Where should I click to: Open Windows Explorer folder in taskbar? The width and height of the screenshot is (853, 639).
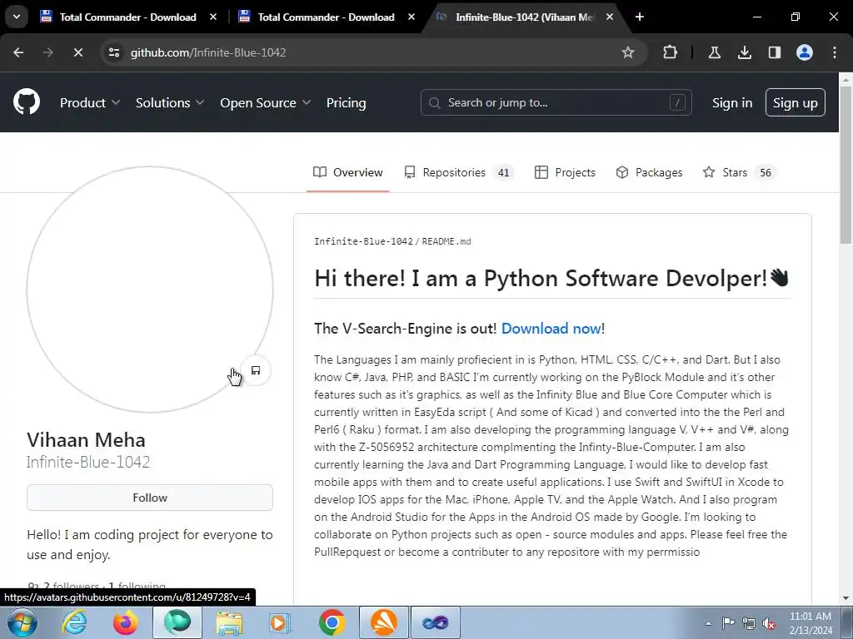(x=229, y=622)
